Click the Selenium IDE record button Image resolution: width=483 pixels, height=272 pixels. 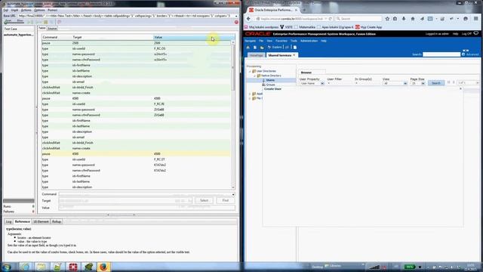click(236, 22)
